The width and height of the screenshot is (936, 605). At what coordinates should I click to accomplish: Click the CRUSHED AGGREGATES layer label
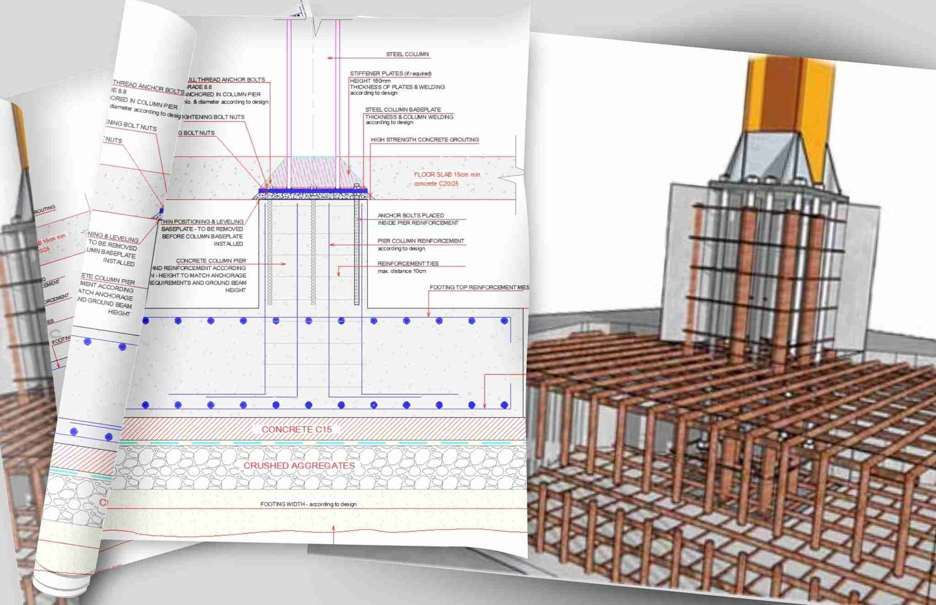(299, 466)
